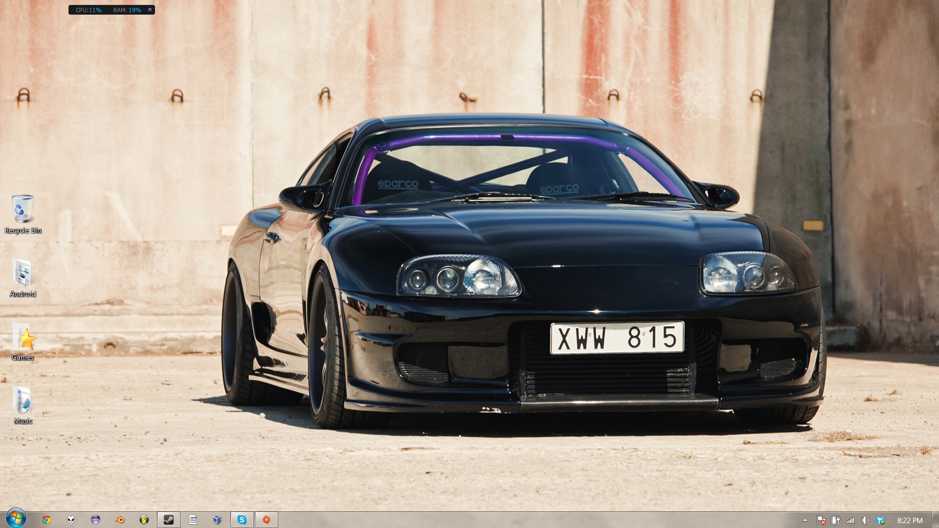Image resolution: width=939 pixels, height=528 pixels.
Task: Check the battery power tray icon
Action: pos(836,521)
